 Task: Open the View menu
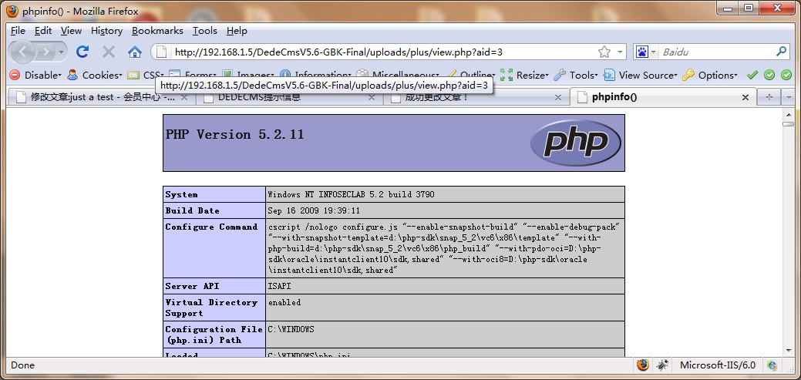point(71,31)
